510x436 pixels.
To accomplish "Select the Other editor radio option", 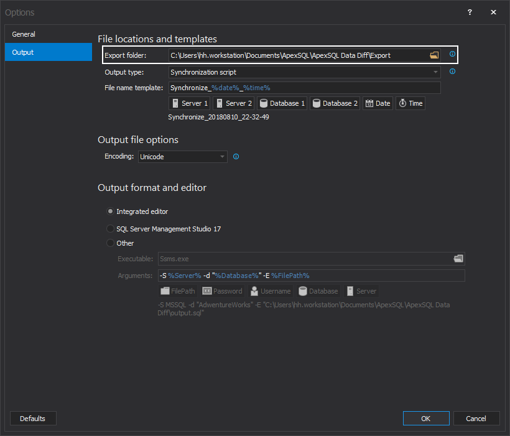I will coord(111,243).
